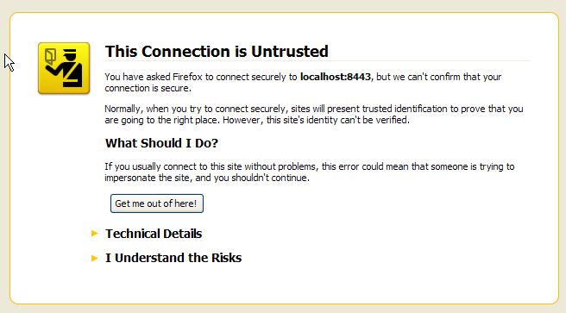
Task: Click the word 'Untrusted' in the title
Action: (290, 51)
